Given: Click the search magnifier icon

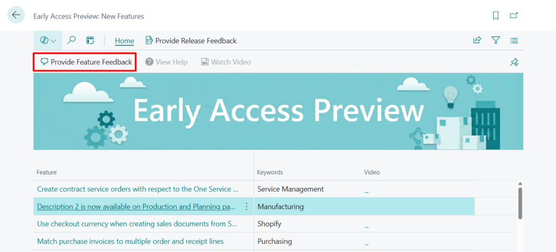Looking at the screenshot, I should tap(72, 40).
